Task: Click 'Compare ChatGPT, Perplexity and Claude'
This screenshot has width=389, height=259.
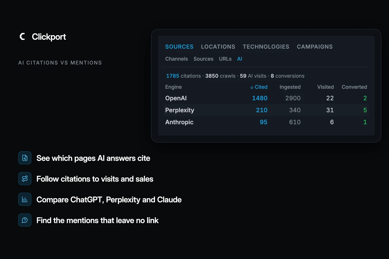Action: click(109, 200)
